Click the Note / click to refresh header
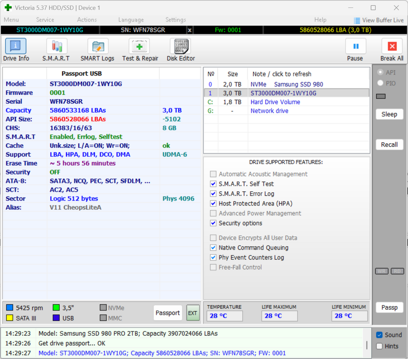Viewport: 408px width, 359px height. point(282,74)
